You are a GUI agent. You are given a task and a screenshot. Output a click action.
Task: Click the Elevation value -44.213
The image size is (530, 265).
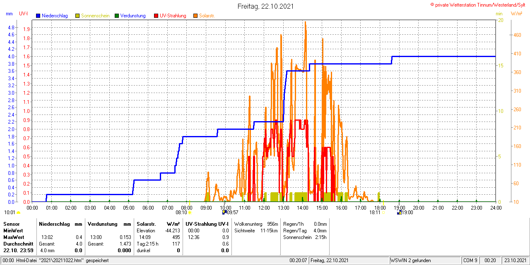pos(172,231)
